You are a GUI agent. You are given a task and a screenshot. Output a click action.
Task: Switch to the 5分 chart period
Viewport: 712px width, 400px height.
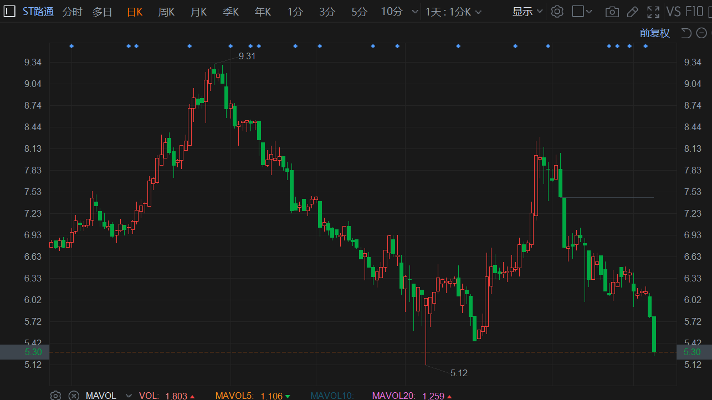[360, 12]
